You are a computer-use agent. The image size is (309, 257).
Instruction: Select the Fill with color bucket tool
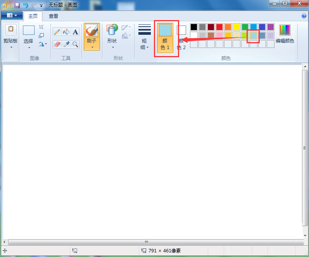(66, 32)
